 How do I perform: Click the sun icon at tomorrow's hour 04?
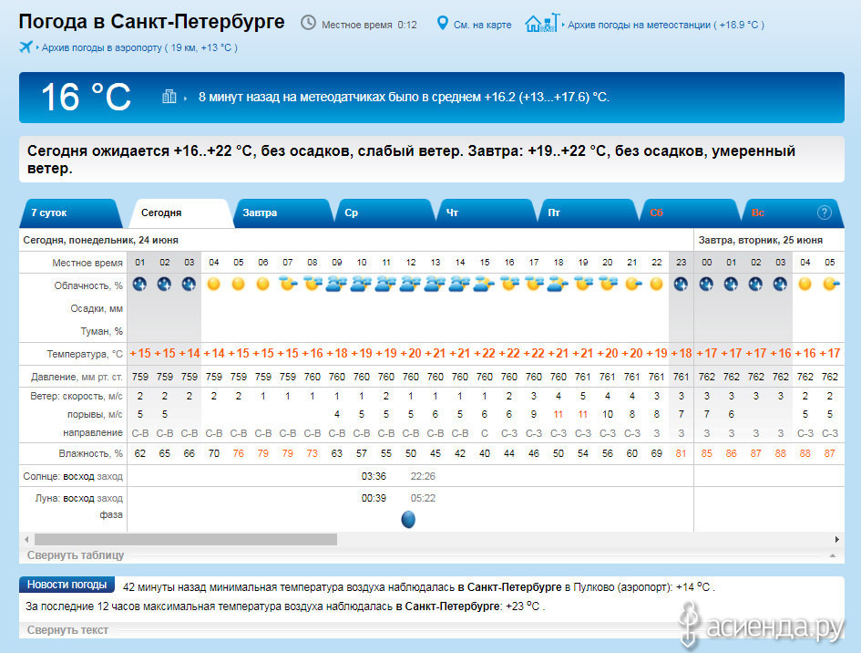(x=805, y=285)
